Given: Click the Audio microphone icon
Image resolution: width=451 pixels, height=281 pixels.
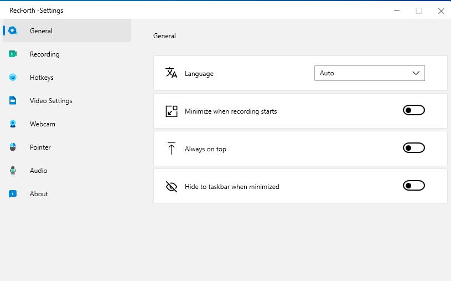Looking at the screenshot, I should pyautogui.click(x=13, y=170).
